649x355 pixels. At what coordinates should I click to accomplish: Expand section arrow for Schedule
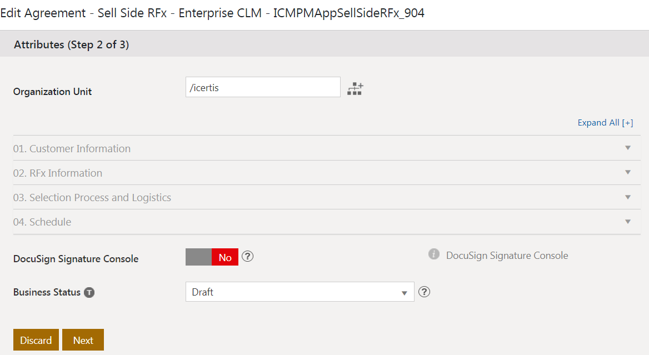[628, 222]
